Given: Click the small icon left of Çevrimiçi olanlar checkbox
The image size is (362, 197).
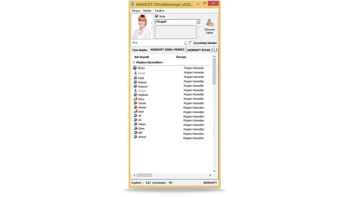Looking at the screenshot, I should point(186,43).
